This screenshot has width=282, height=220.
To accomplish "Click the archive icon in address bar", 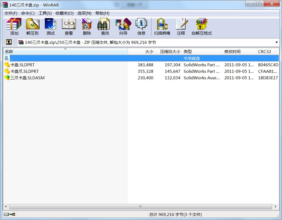I will coord(21,42).
